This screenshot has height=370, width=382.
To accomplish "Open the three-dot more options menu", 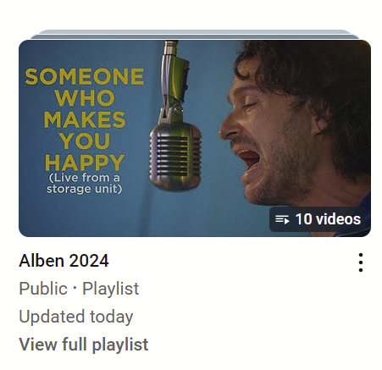I will pyautogui.click(x=361, y=262).
